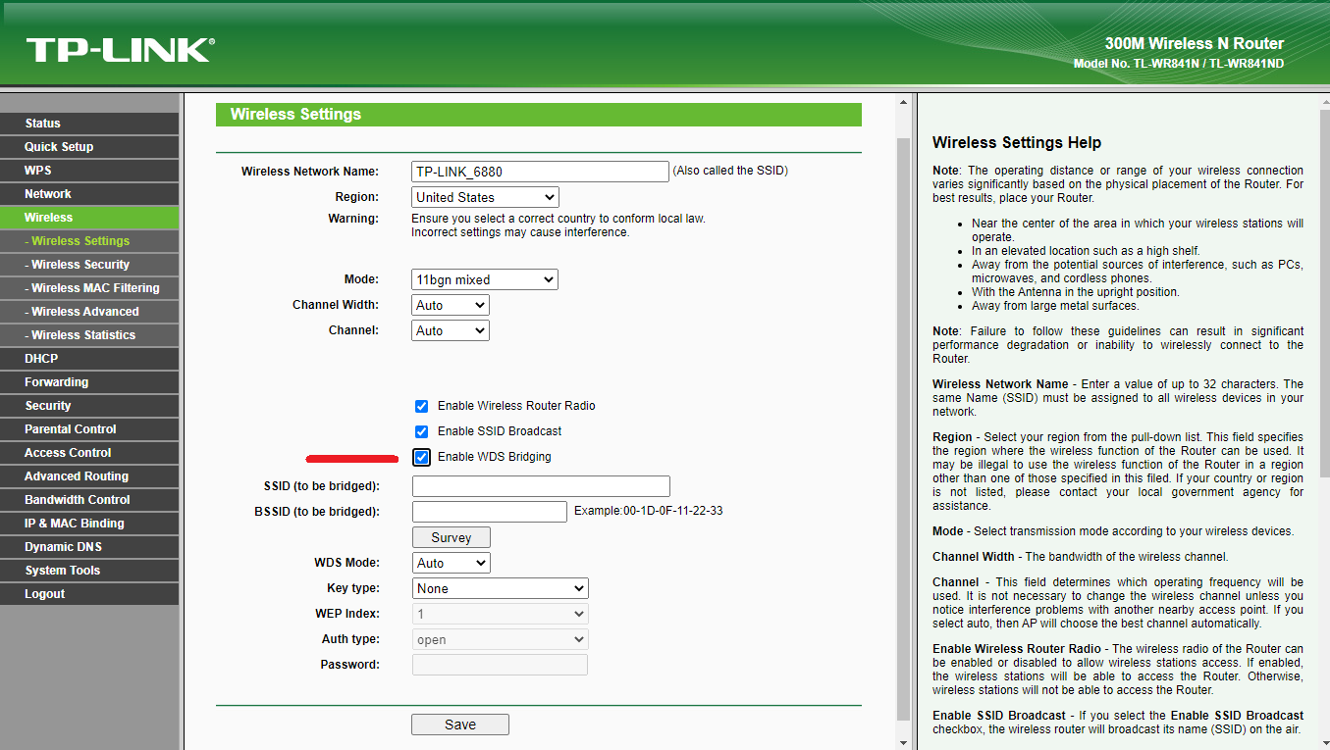
Task: Click the SSID (to be bridged) field
Action: 541,486
